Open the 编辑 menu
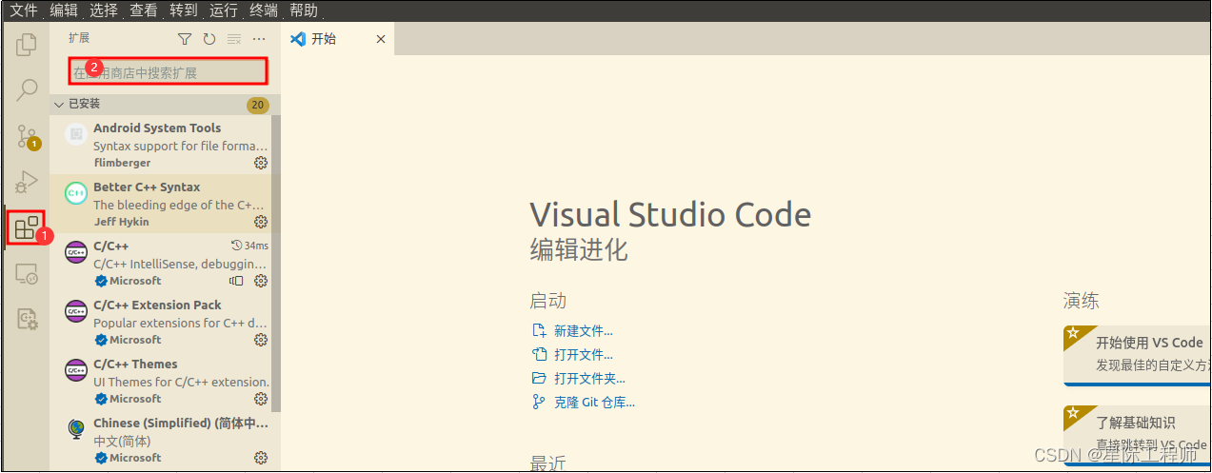The width and height of the screenshot is (1212, 473). tap(64, 10)
